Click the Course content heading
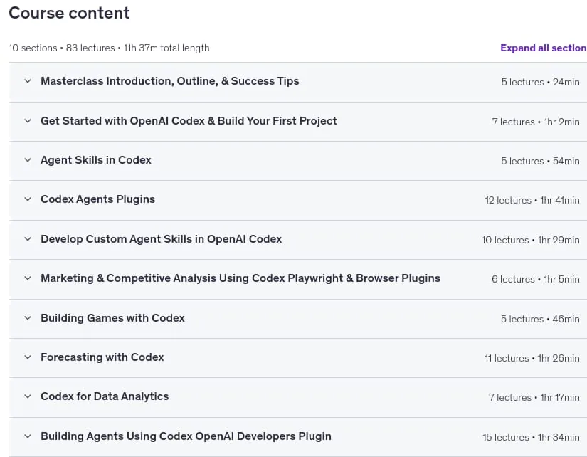587x457 pixels. [x=69, y=13]
